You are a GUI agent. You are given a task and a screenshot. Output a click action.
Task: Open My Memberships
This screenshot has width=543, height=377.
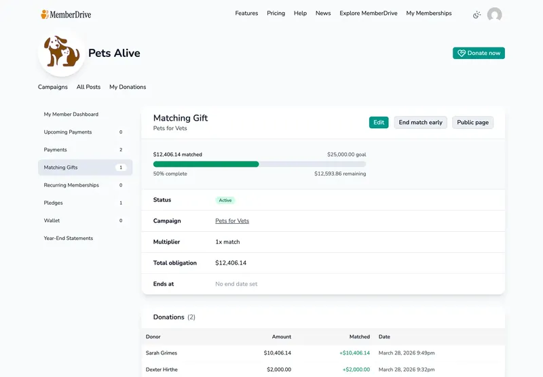[429, 13]
